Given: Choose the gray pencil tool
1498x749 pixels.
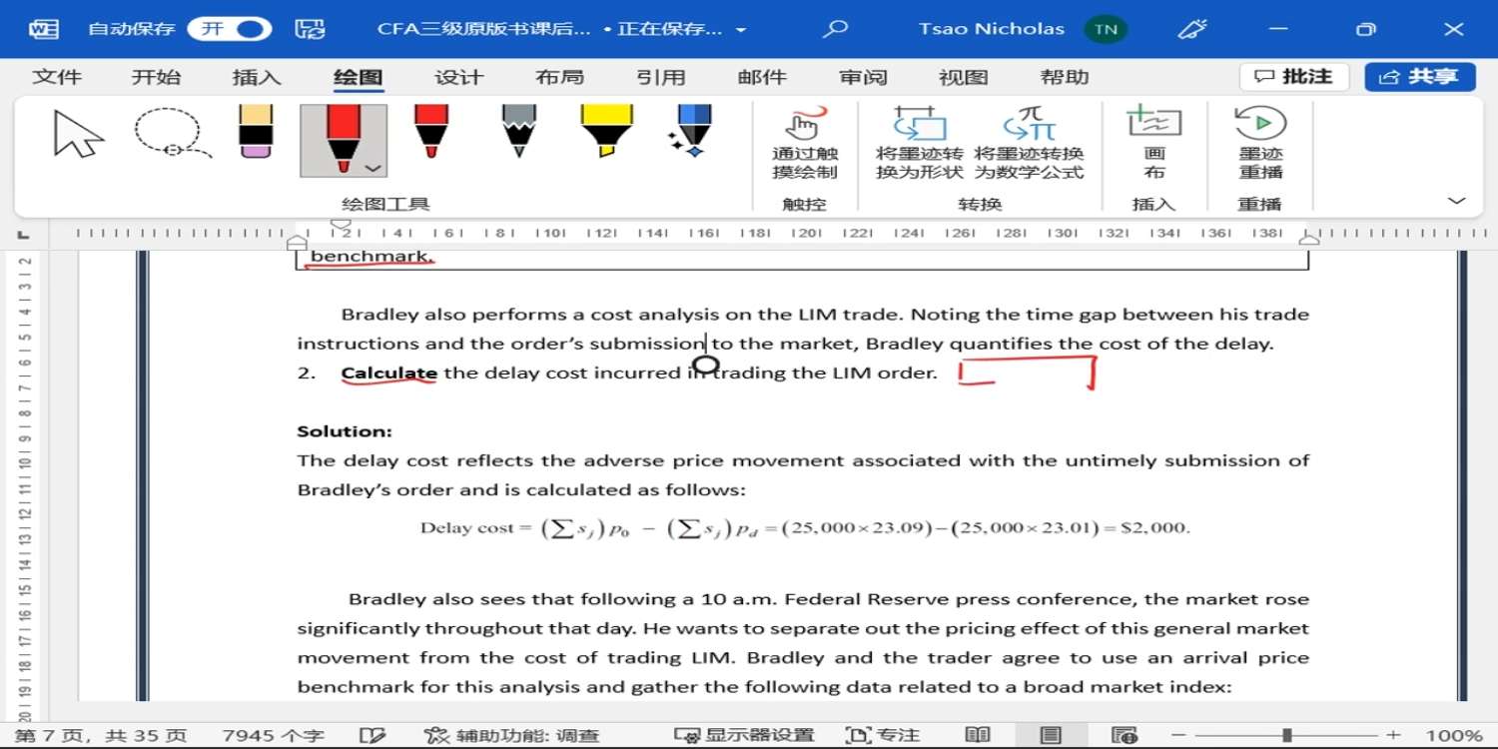Looking at the screenshot, I should (518, 132).
